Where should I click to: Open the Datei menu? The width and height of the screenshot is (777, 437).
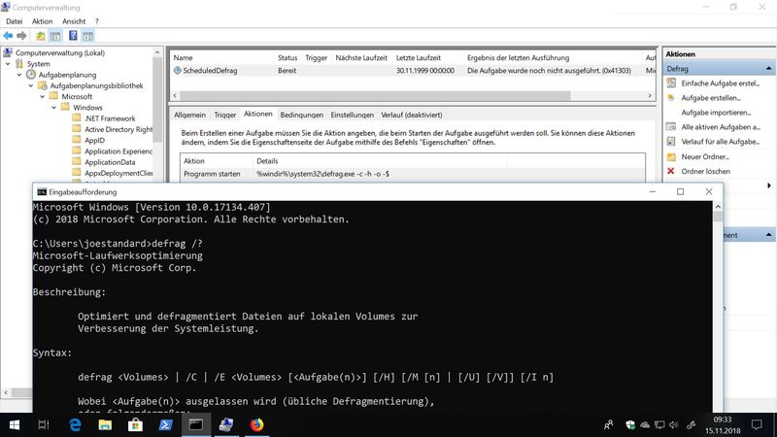click(14, 21)
